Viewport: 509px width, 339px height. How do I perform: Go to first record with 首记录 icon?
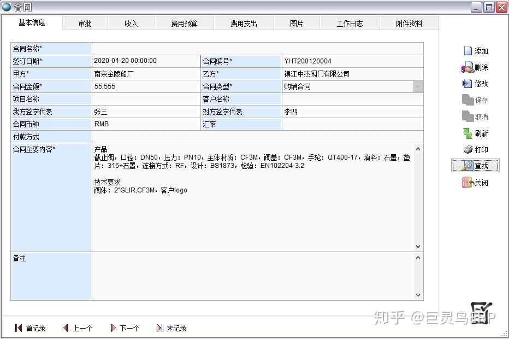click(19, 328)
